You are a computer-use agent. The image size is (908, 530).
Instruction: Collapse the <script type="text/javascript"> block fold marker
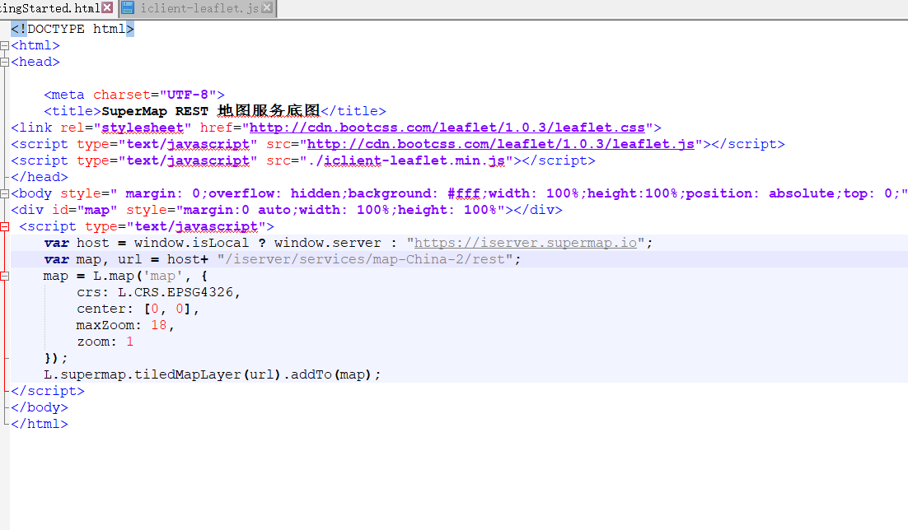5,227
